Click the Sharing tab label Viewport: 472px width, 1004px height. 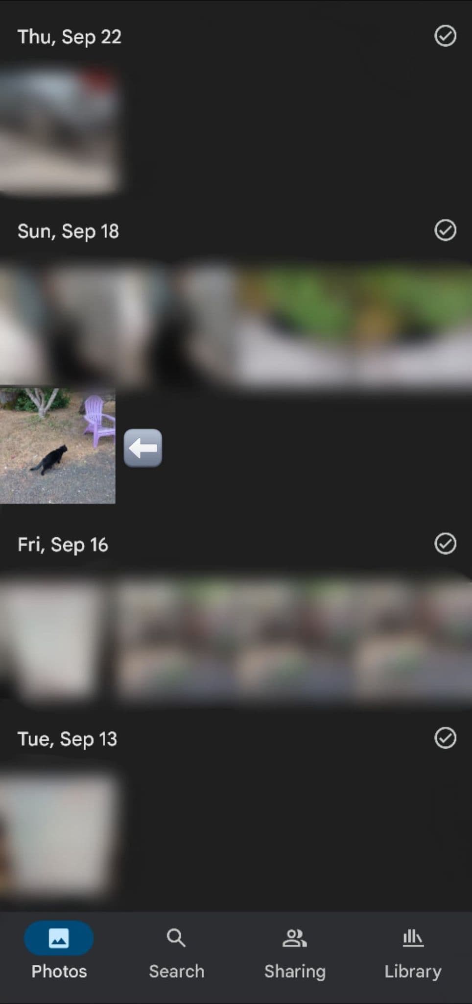[295, 972]
